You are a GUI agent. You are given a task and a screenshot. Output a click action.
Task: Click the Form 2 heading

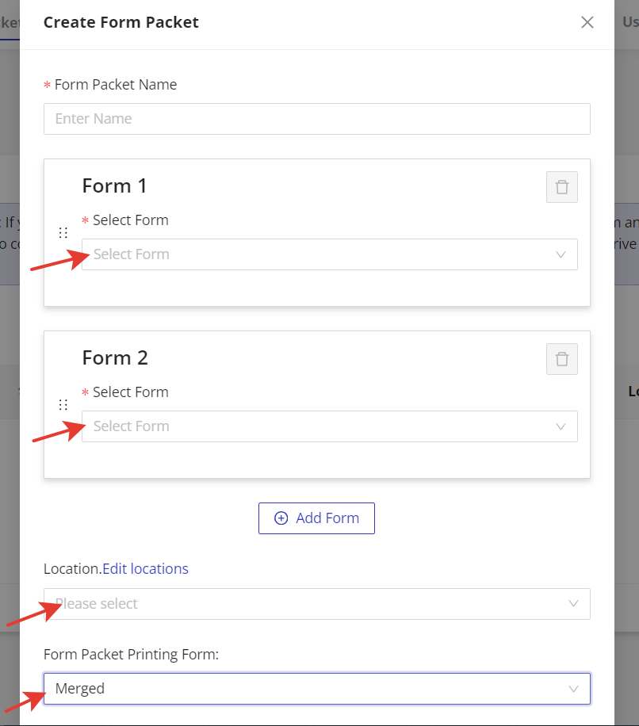pyautogui.click(x=115, y=358)
